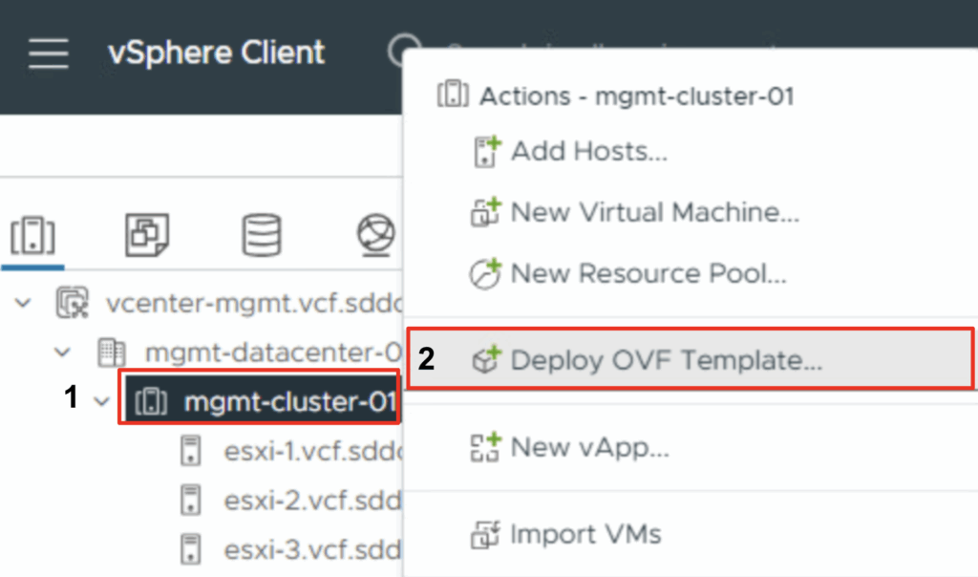Select New Virtual Machine menu entry

tap(654, 212)
